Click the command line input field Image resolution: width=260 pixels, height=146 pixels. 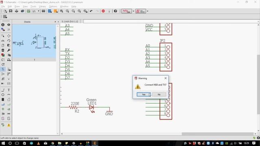tap(170, 21)
